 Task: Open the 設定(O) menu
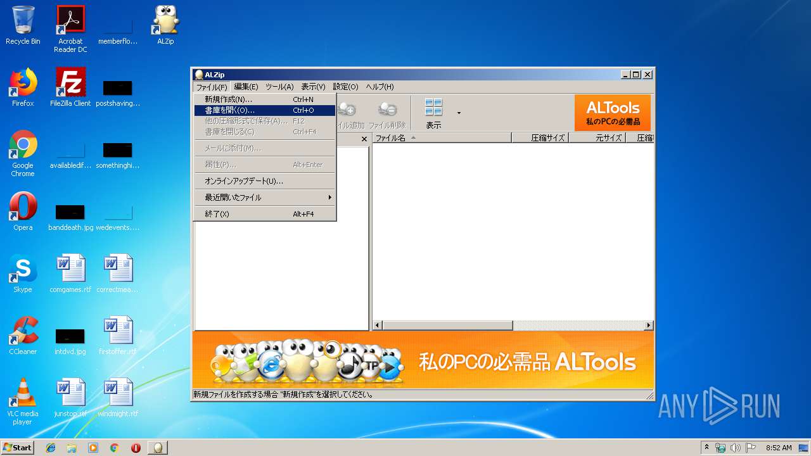[x=346, y=87]
